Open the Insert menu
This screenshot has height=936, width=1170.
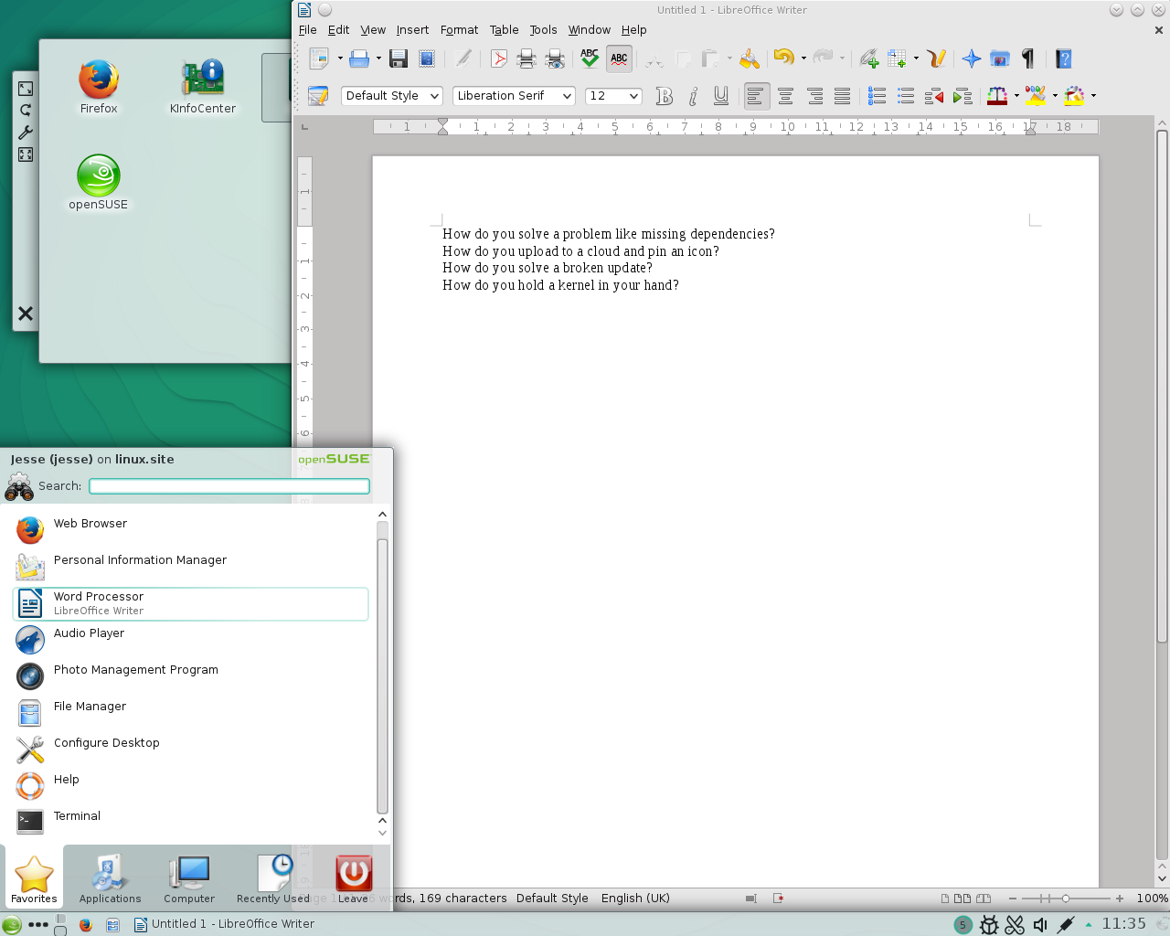(412, 30)
